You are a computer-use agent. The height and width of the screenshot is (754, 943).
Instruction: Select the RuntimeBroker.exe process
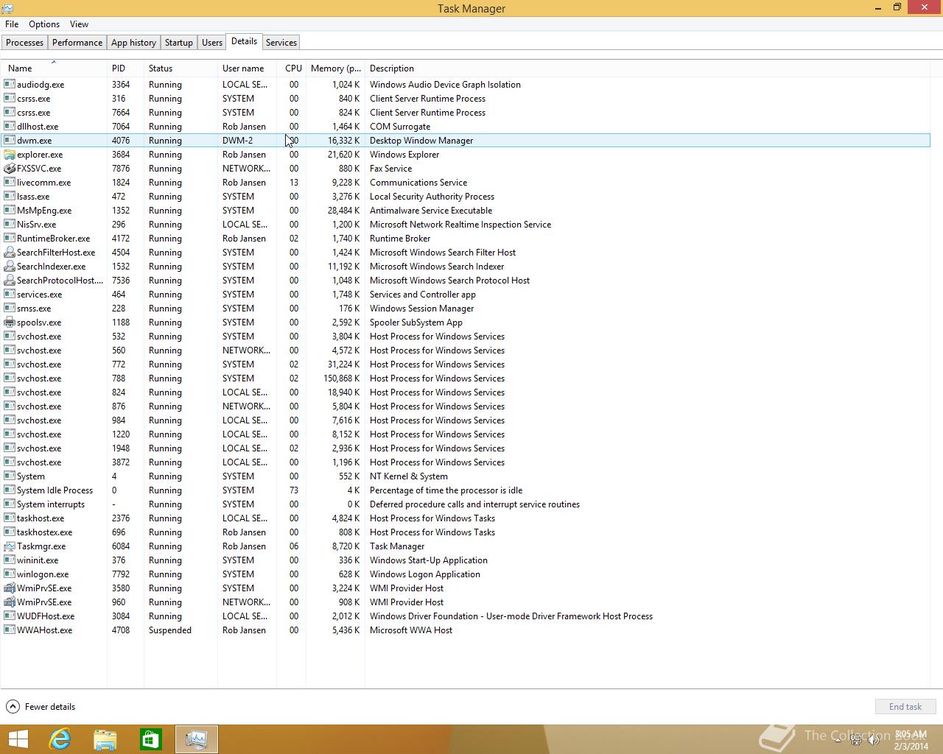coord(466,239)
